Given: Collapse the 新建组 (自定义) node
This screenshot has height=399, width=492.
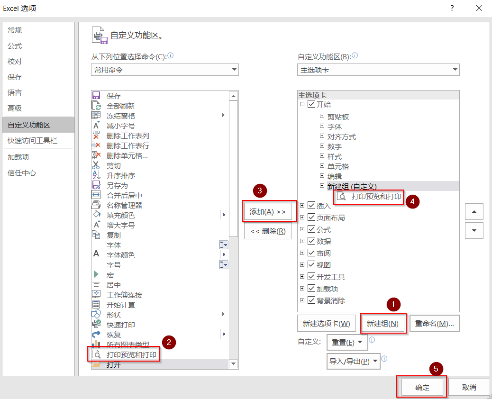Looking at the screenshot, I should coord(322,186).
